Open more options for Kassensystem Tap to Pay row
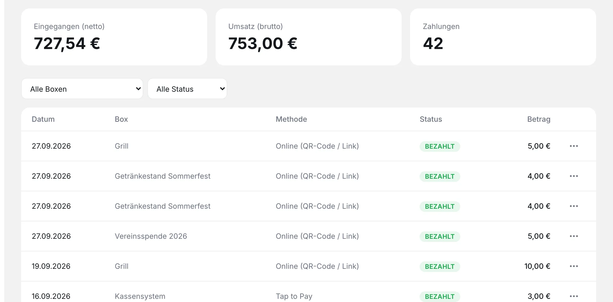Viewport: 613px width, 302px height. pos(574,296)
